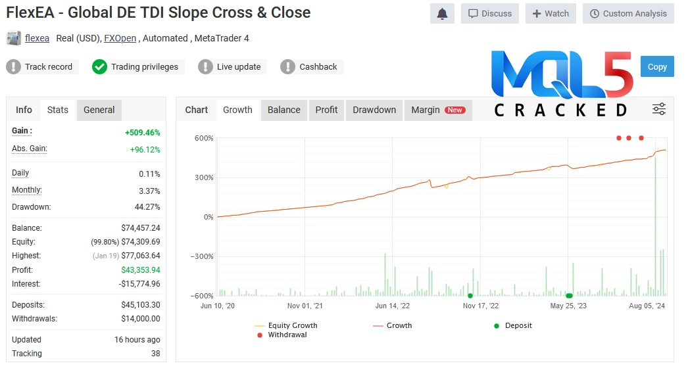Screen dimensions: 688x374
Task: Switch to the Stats tab
Action: pos(58,110)
